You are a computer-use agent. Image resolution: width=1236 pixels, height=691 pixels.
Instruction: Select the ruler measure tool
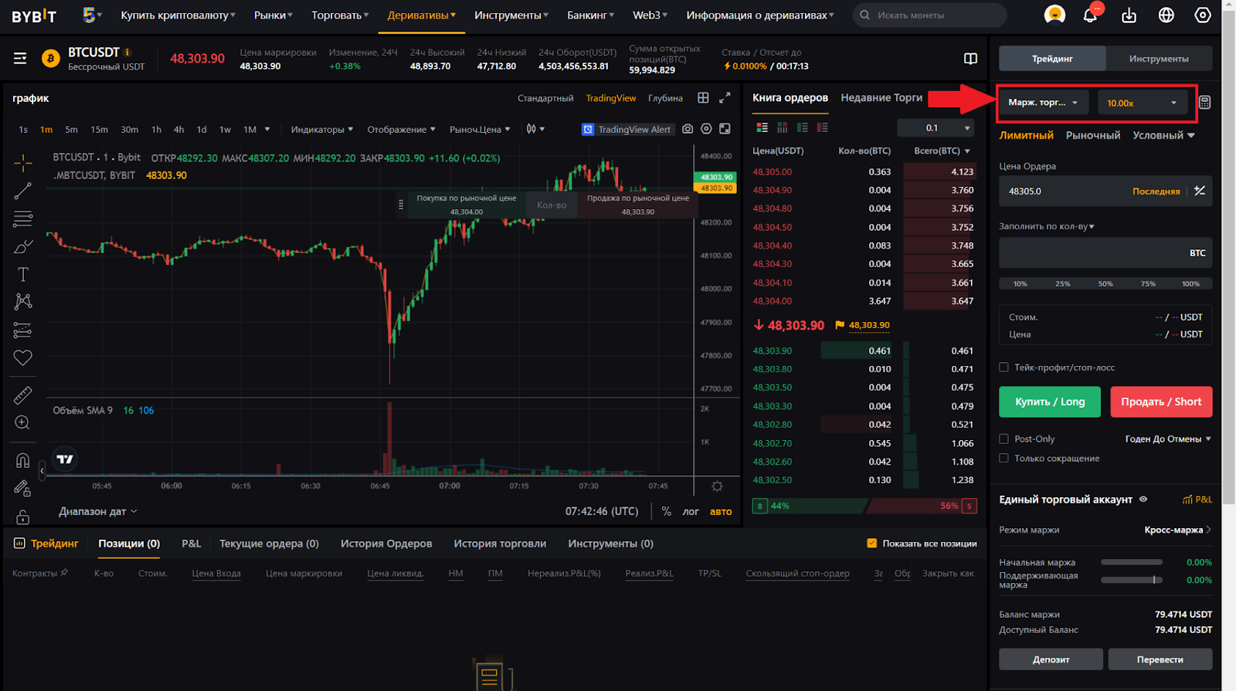[22, 395]
